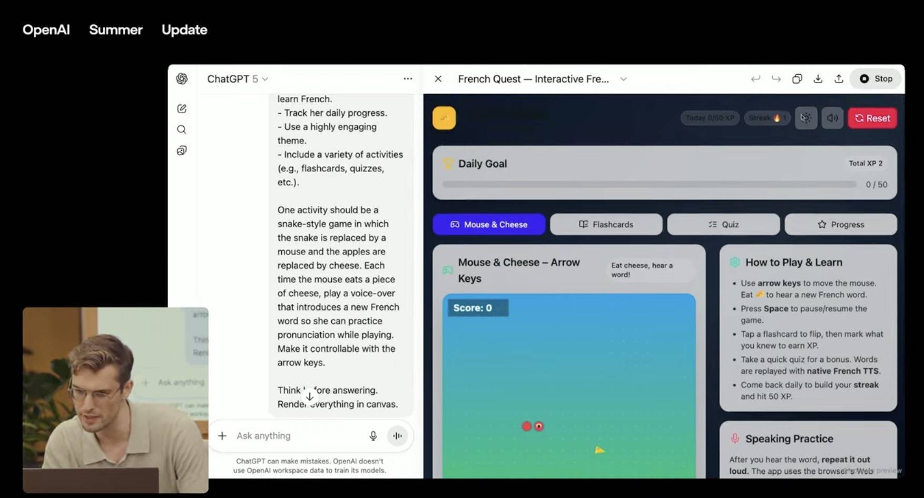
Task: Click the Daily Goal progress bar
Action: click(649, 184)
